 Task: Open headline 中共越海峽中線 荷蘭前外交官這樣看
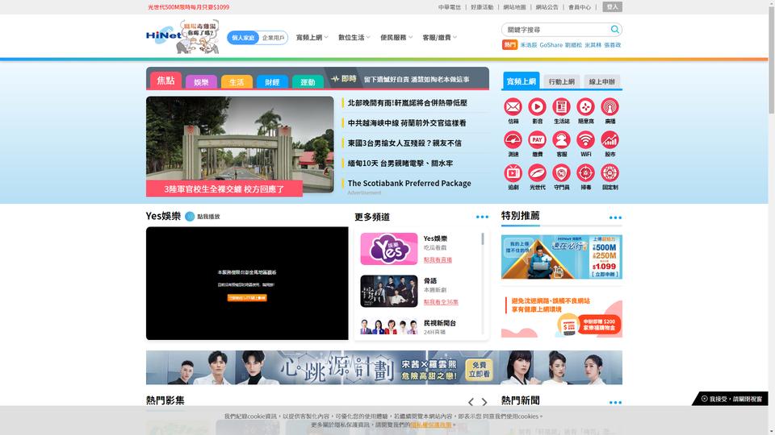click(x=407, y=122)
